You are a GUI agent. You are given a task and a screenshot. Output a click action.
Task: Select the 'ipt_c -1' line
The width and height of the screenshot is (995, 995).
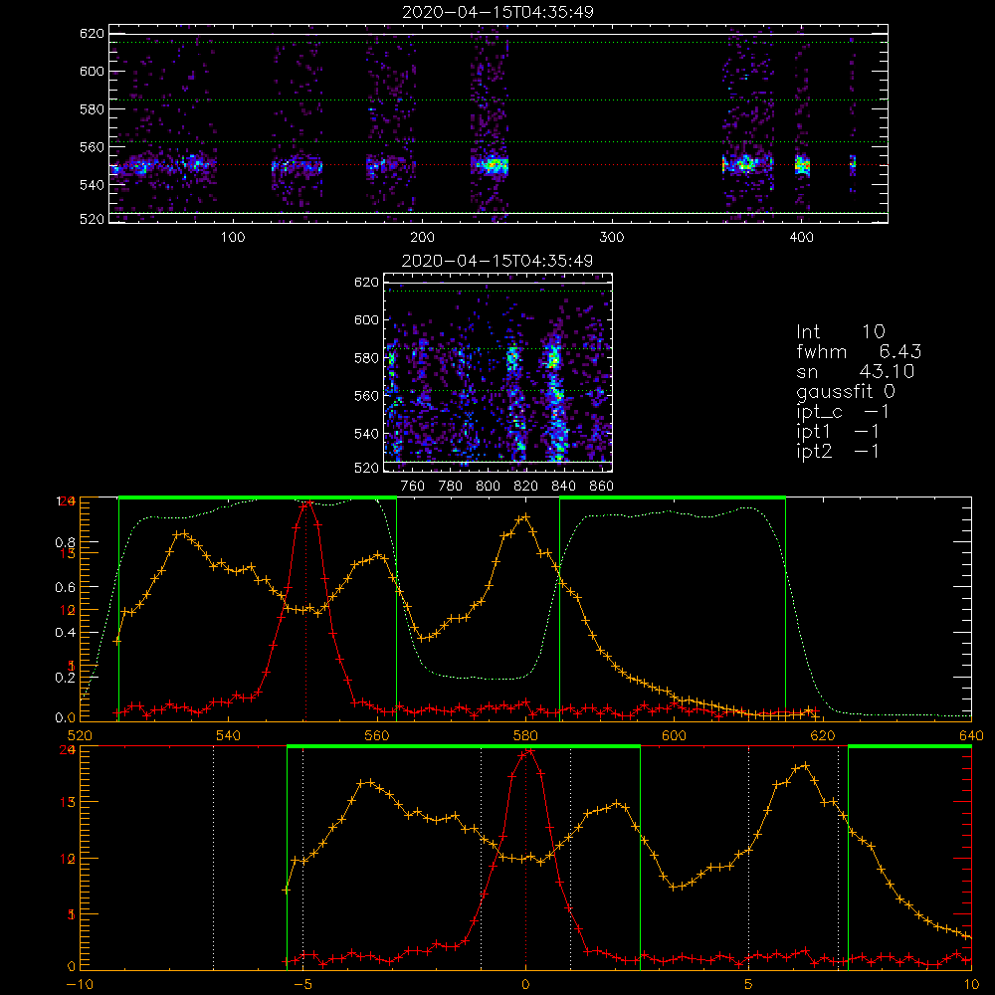click(843, 412)
